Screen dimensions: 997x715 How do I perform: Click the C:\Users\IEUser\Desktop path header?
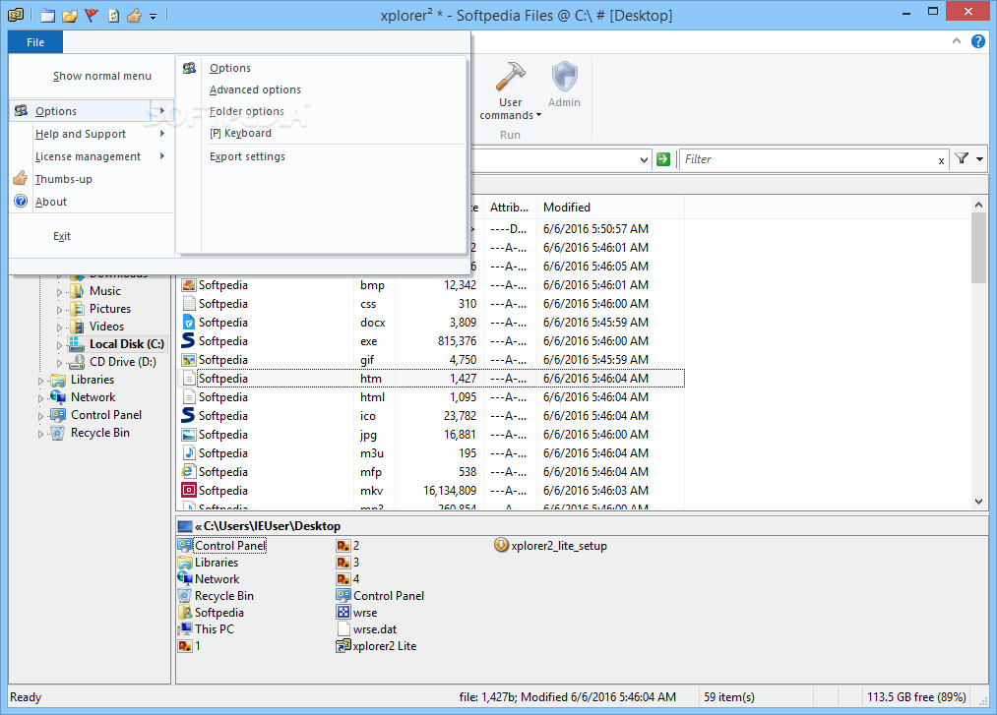coord(272,526)
